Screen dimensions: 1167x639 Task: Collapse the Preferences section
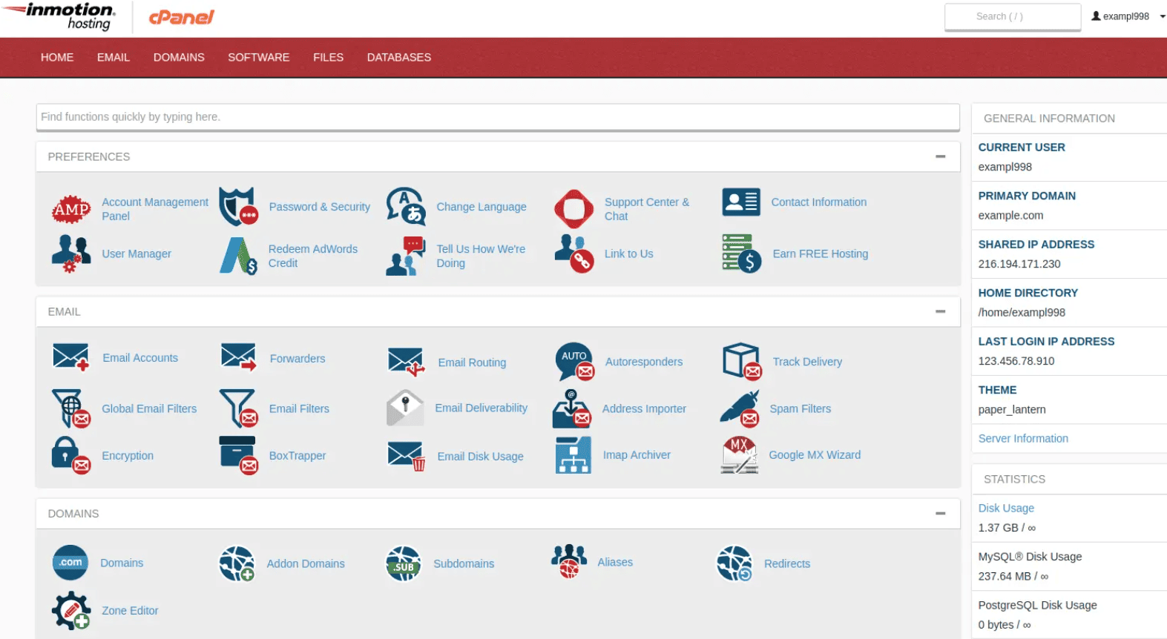940,157
